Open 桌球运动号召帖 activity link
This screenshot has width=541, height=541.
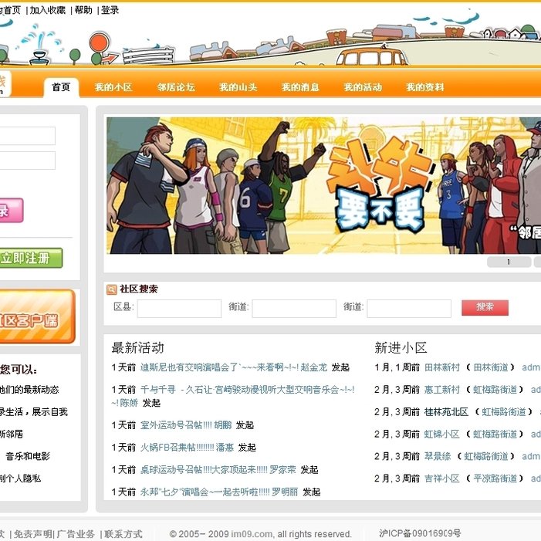point(204,469)
